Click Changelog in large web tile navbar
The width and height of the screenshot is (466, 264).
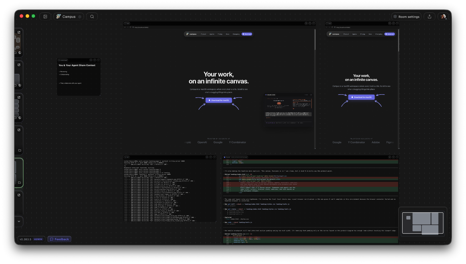click(x=236, y=34)
